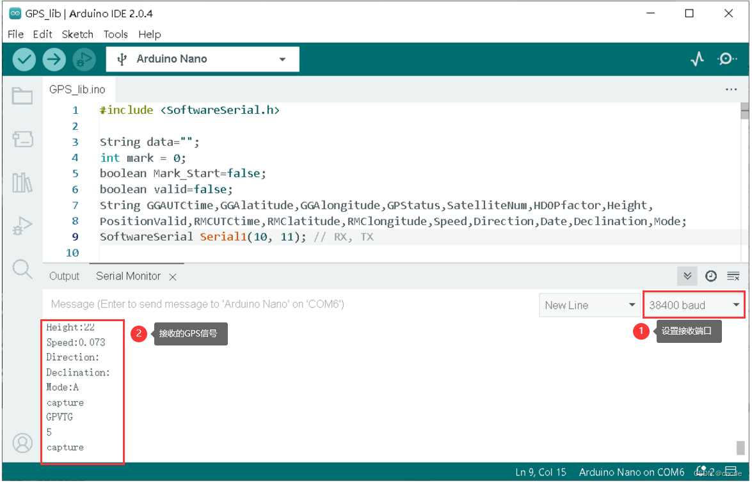The width and height of the screenshot is (752, 483).
Task: Open the Serial Plotter waveform icon
Action: (696, 59)
